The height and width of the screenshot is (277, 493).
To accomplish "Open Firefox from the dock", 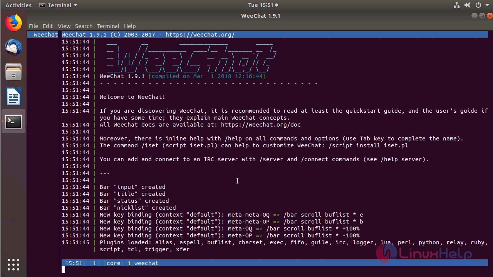I will (13, 23).
